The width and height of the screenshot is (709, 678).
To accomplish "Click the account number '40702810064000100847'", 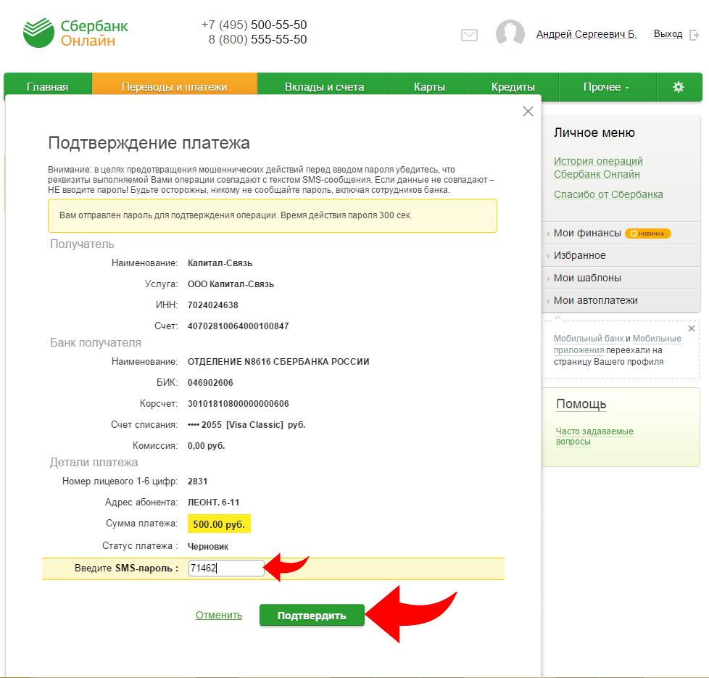I will (x=239, y=326).
